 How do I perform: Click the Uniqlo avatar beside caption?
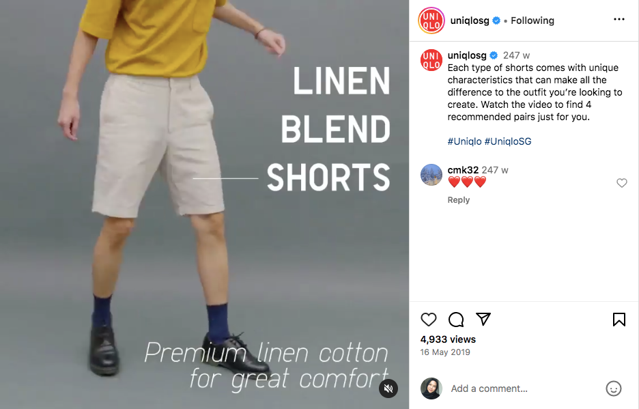431,60
